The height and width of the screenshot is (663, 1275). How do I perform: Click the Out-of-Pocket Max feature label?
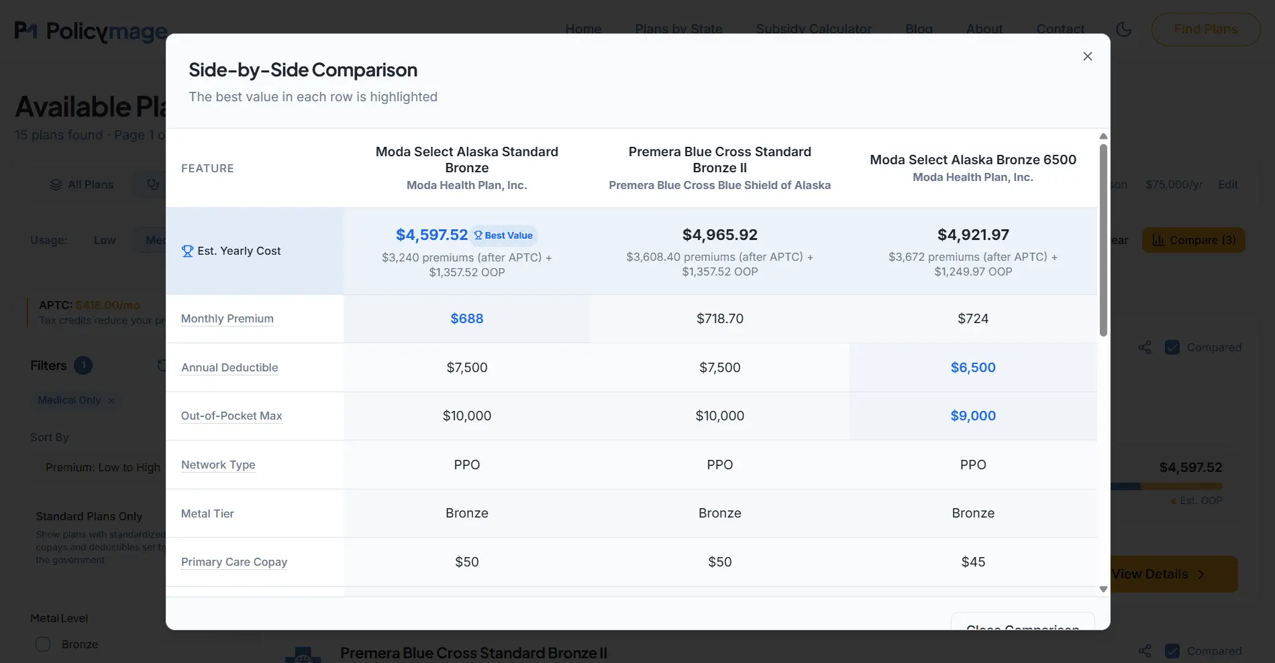click(x=232, y=416)
